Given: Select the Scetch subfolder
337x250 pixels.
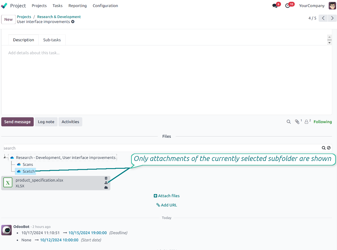Looking at the screenshot, I should [x=26, y=171].
